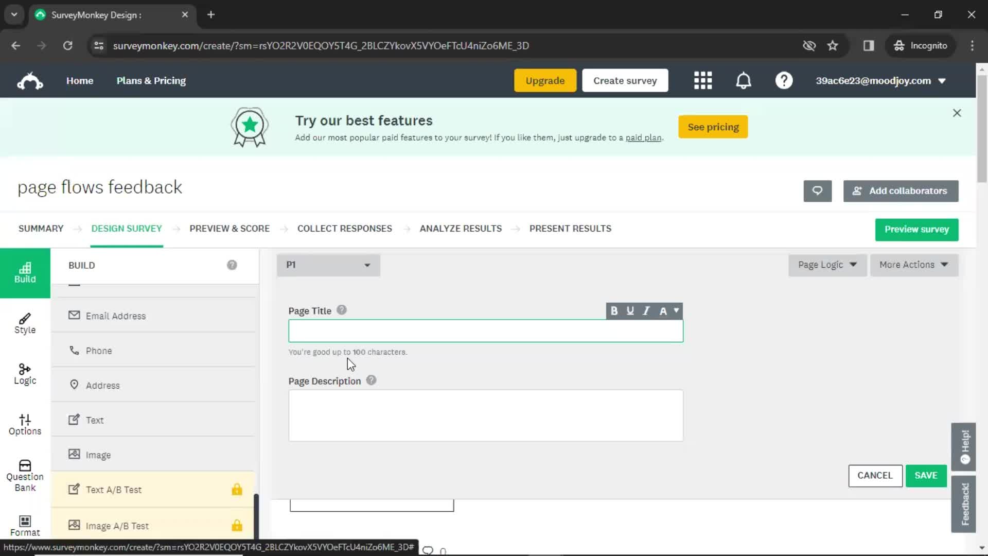Viewport: 988px width, 556px height.
Task: Click the yellow Upgrade button
Action: point(545,81)
